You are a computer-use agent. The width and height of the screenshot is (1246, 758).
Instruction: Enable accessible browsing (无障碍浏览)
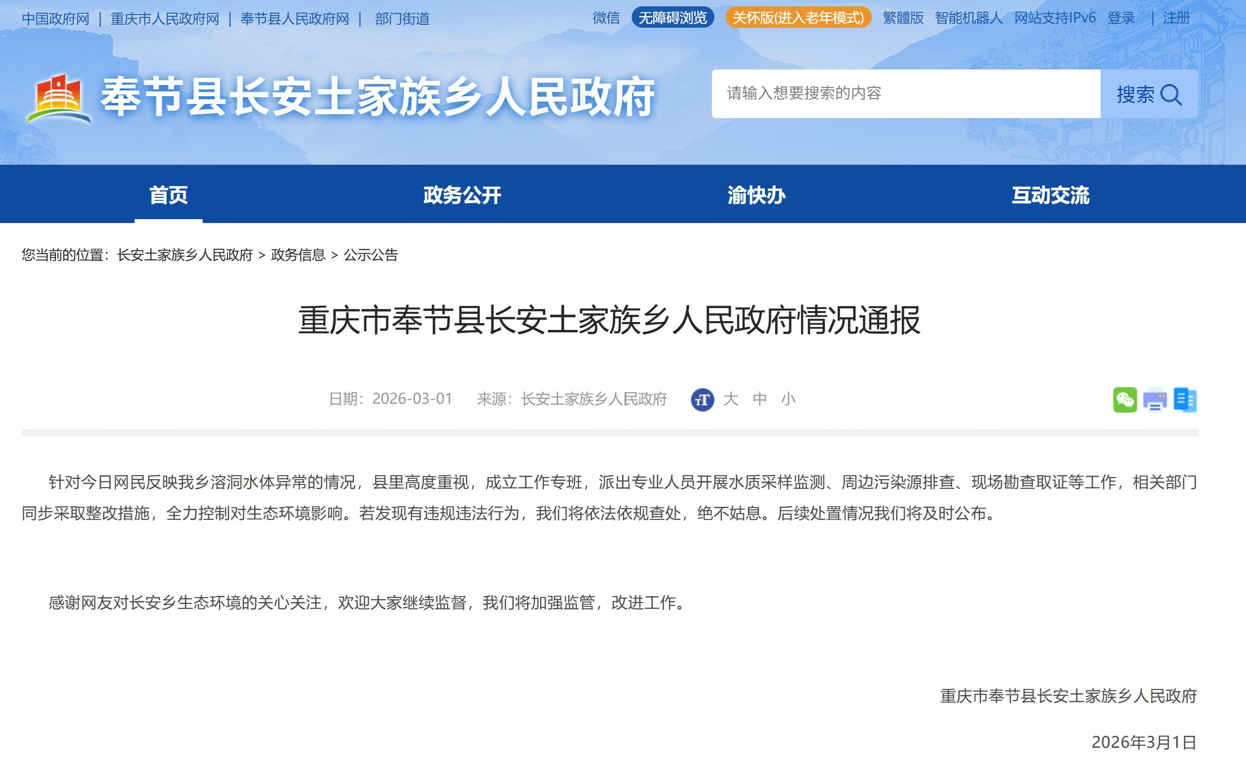672,17
